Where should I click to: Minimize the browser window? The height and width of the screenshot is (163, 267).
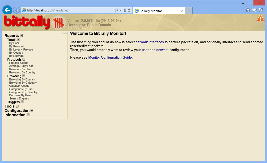pos(243,3)
